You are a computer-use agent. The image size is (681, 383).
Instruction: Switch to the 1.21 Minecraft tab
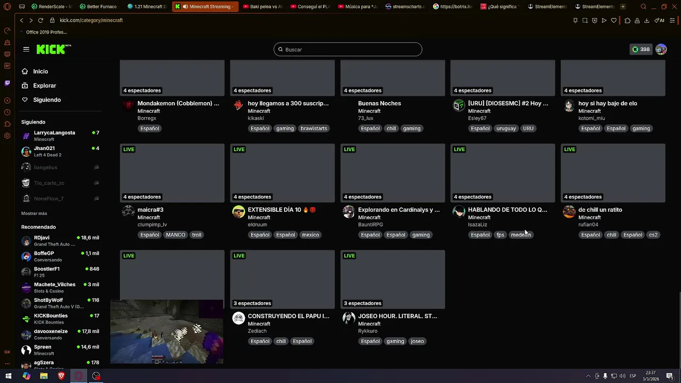pos(147,6)
